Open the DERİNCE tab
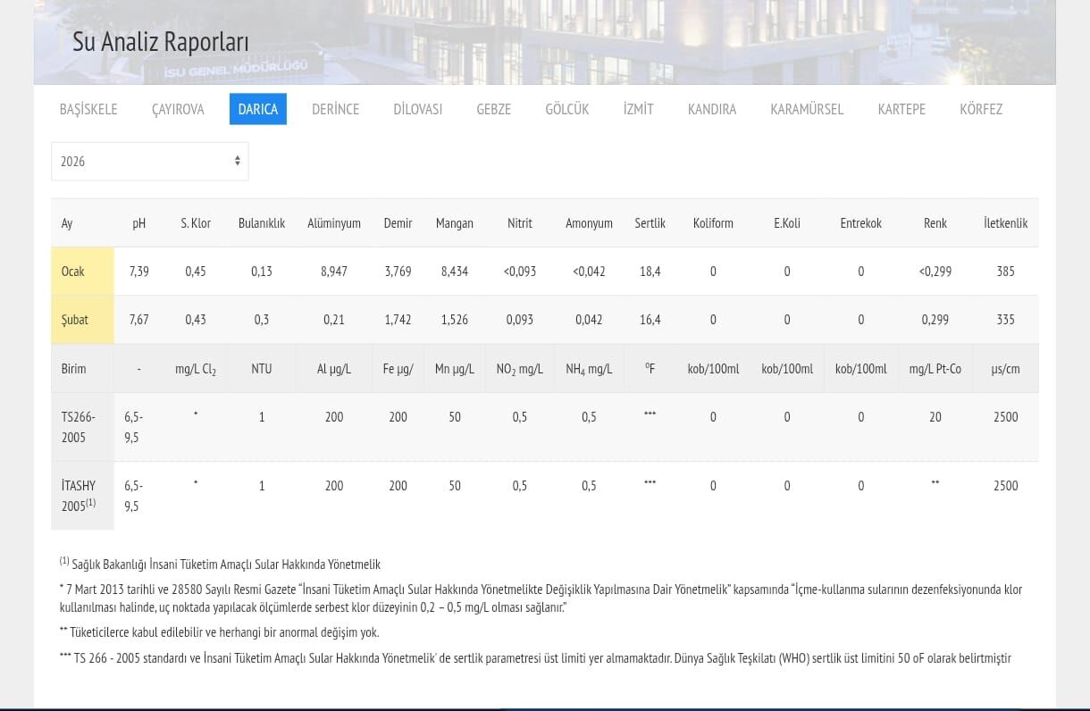This screenshot has width=1090, height=711. tap(335, 109)
